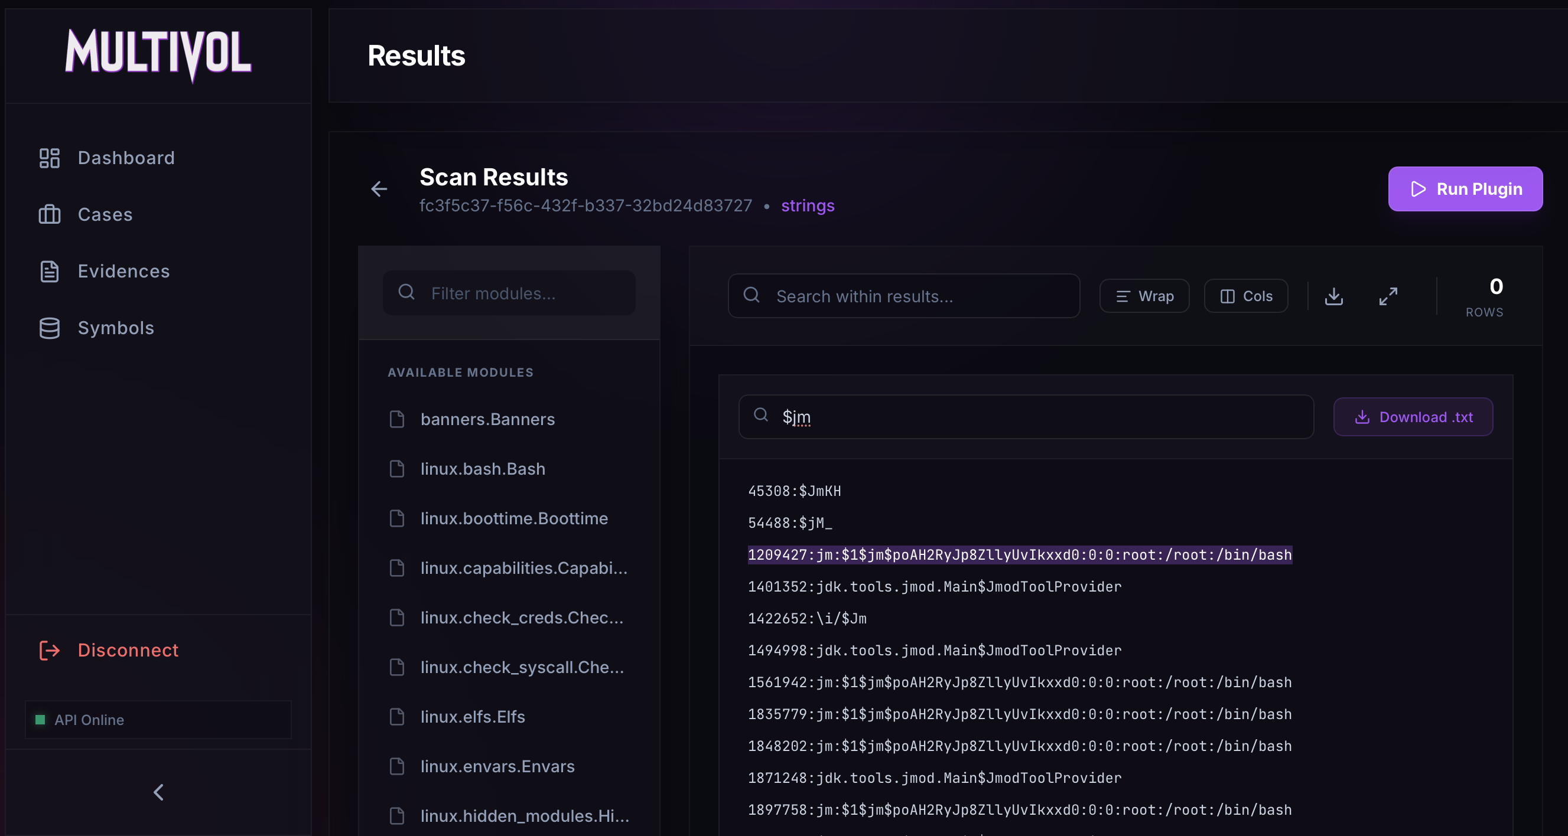
Task: Open the Evidences section
Action: 123,272
